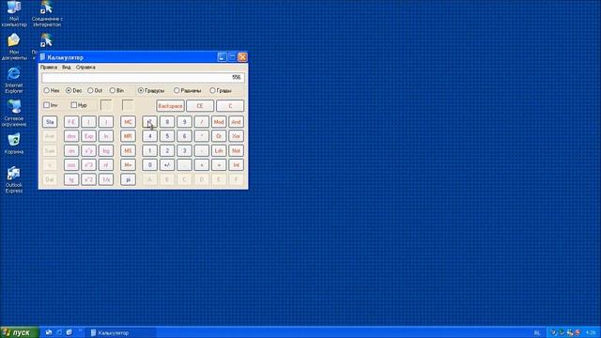Click the Sta statistics button

click(50, 122)
